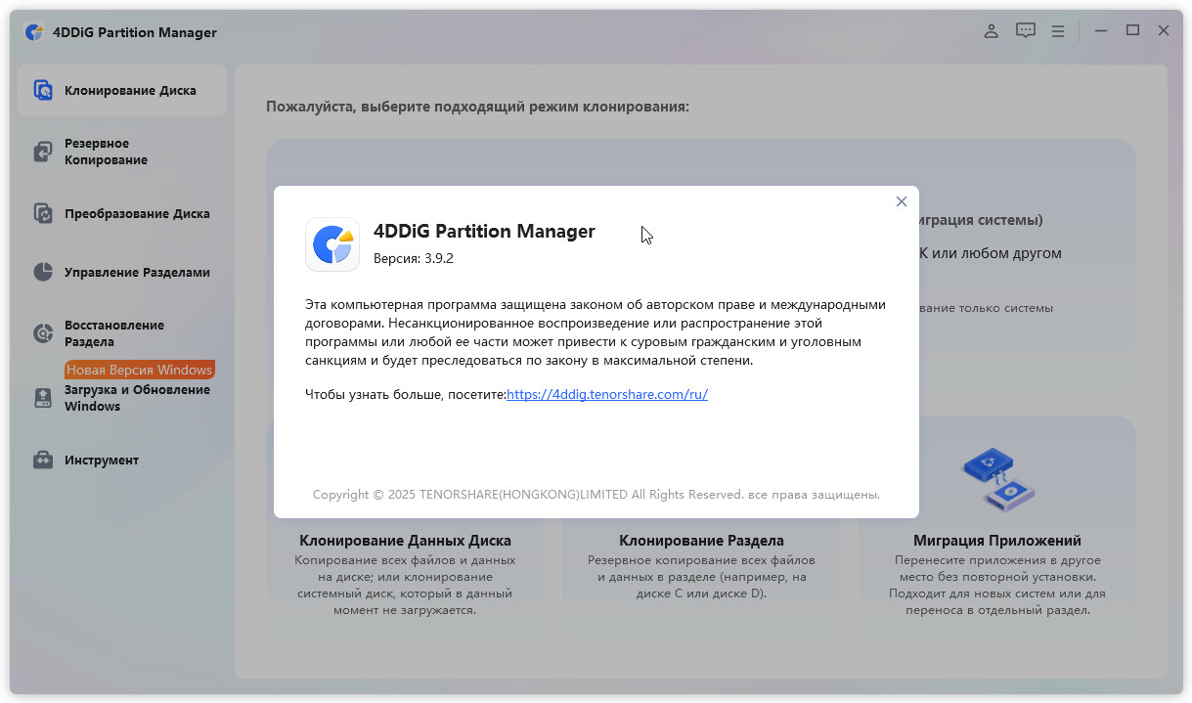The width and height of the screenshot is (1192, 703).
Task: Click the Новая Версия Windows badge
Action: click(x=139, y=370)
